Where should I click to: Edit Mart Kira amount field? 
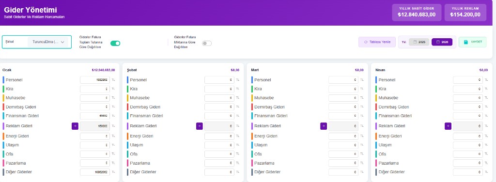(343, 89)
